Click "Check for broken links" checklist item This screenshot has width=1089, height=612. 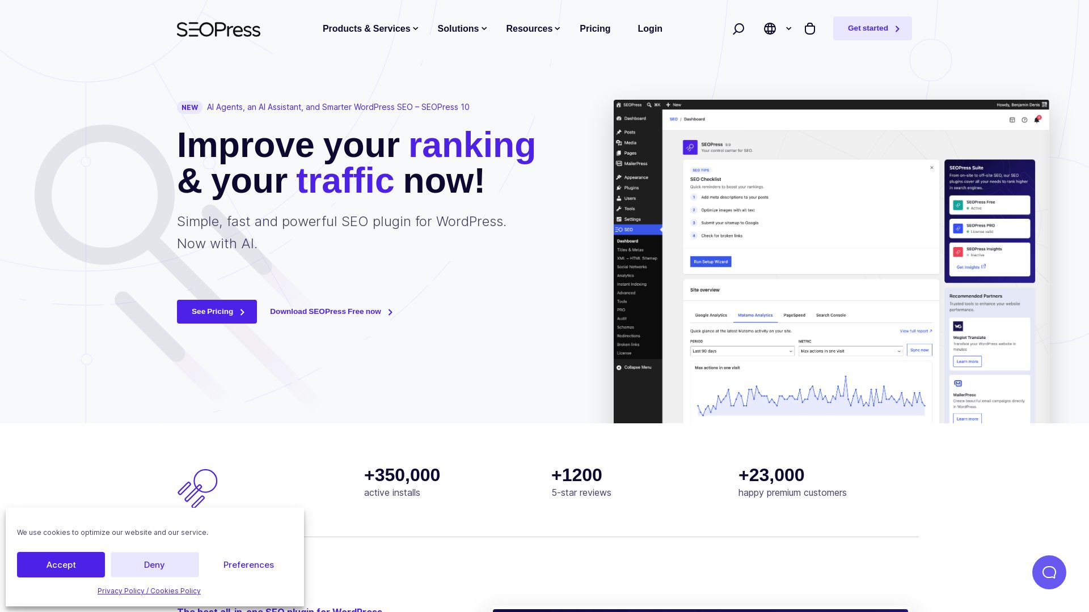click(721, 236)
